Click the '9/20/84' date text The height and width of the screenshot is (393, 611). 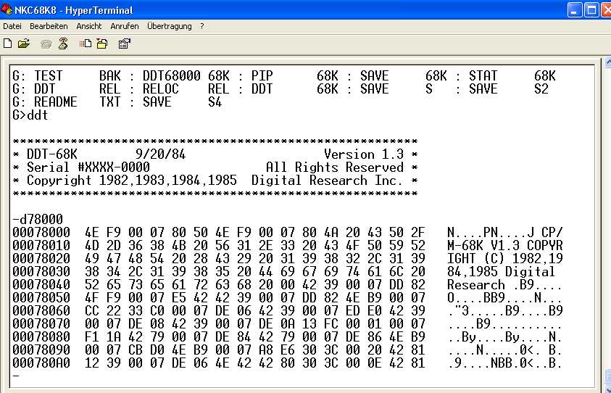coord(161,154)
